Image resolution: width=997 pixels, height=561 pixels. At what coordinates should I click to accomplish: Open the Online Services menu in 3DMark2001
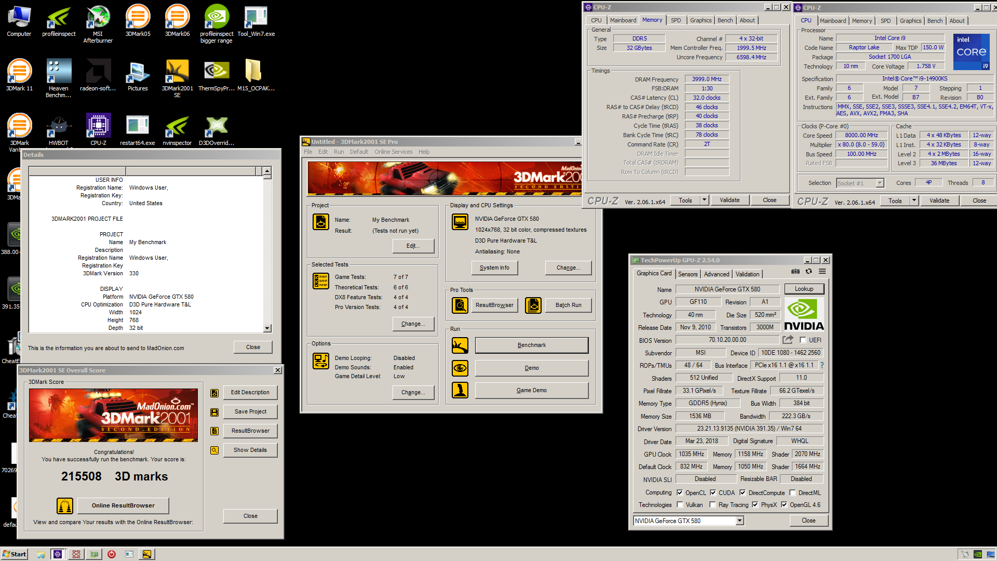[393, 152]
